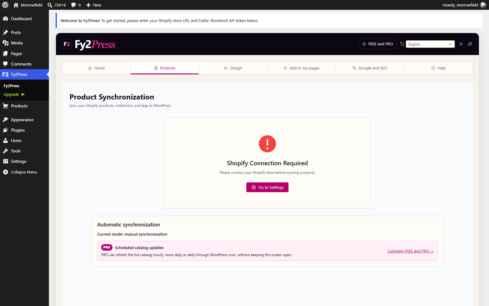Click Current mode: manual synchronization text
489x306 pixels.
pyautogui.click(x=132, y=234)
